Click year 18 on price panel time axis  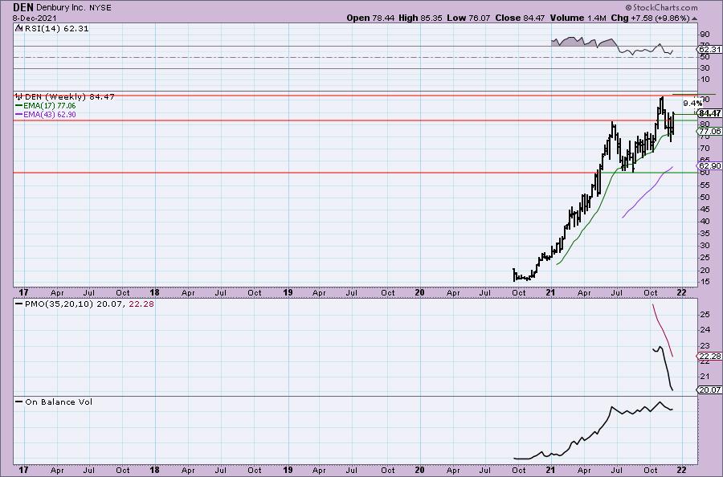click(x=154, y=292)
